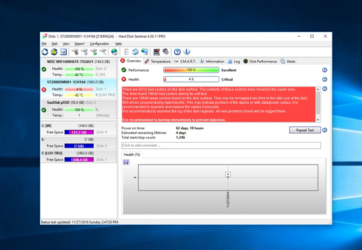Open the Disk menu
This screenshot has width=362, height=250.
tap(55, 44)
